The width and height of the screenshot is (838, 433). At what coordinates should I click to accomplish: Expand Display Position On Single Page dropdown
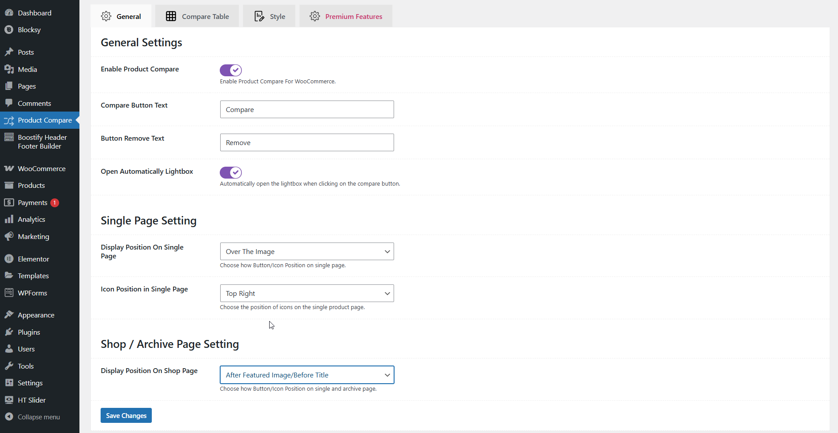[x=307, y=251]
